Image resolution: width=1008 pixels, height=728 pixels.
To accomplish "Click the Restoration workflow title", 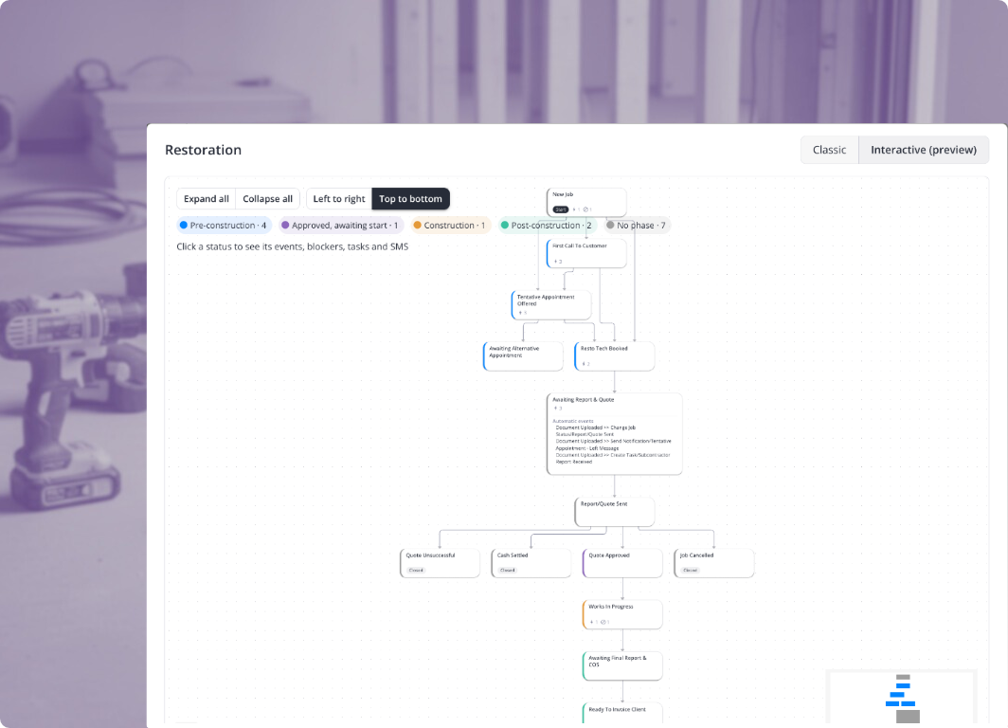I will click(x=203, y=150).
